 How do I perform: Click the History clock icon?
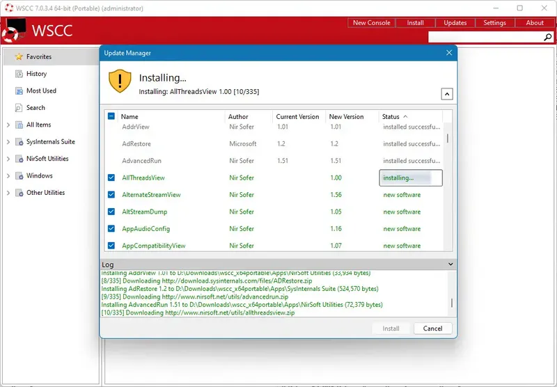(19, 74)
